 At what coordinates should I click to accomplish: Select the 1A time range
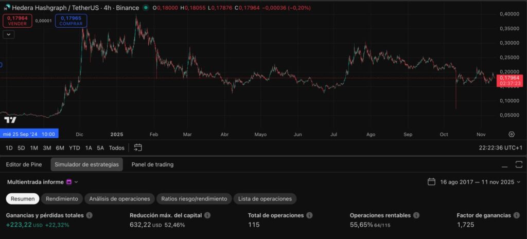click(89, 148)
